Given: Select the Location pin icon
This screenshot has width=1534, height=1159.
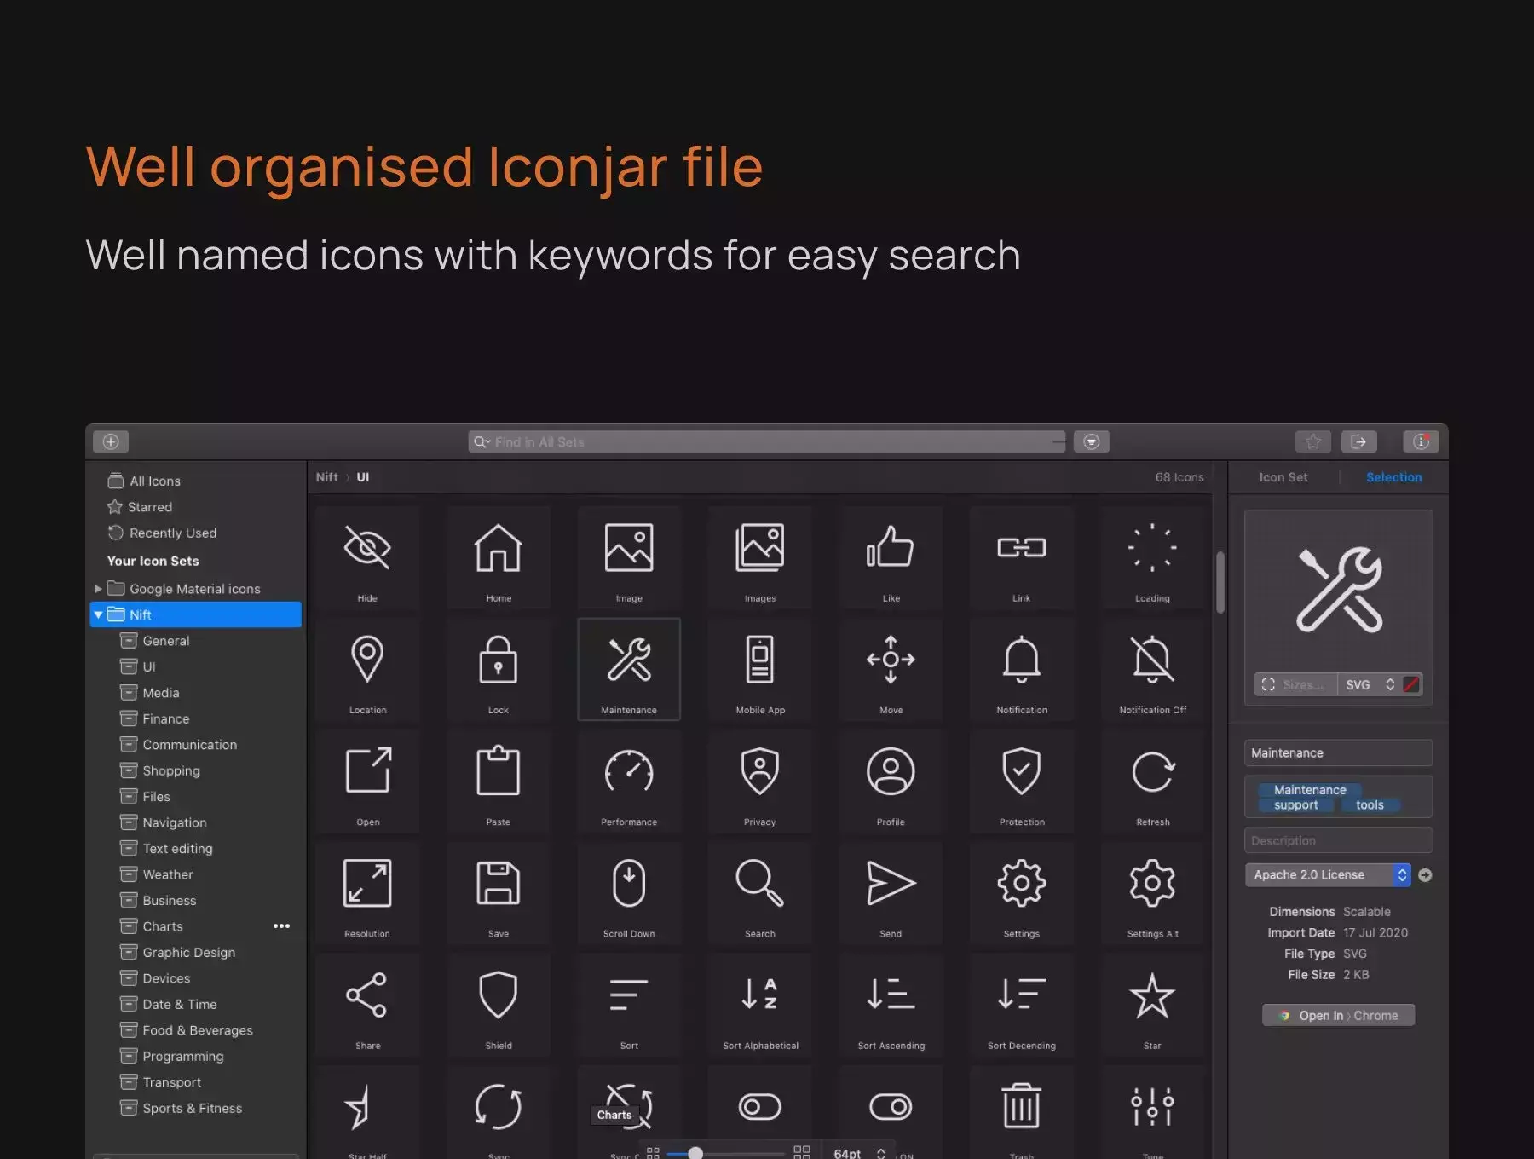Looking at the screenshot, I should 367,670.
